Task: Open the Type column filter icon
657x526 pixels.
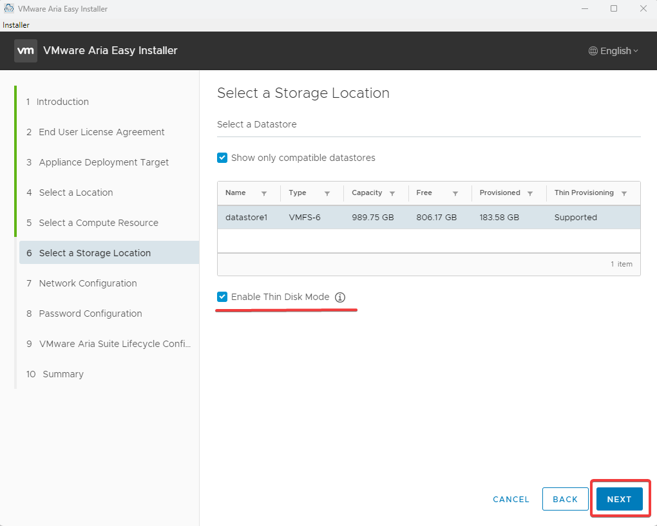Action: (x=327, y=193)
